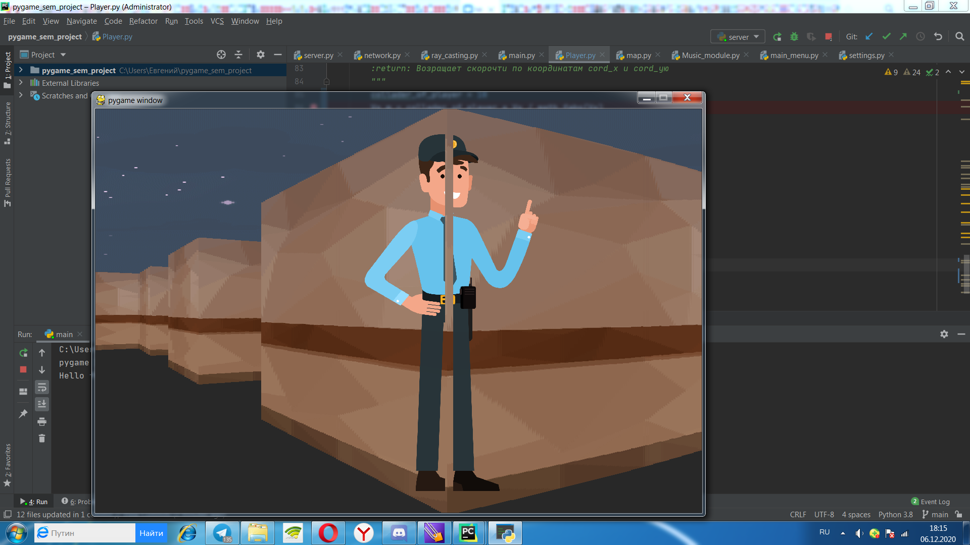Switch to the ray_casting.py tab
This screenshot has width=970, height=545.
point(453,55)
